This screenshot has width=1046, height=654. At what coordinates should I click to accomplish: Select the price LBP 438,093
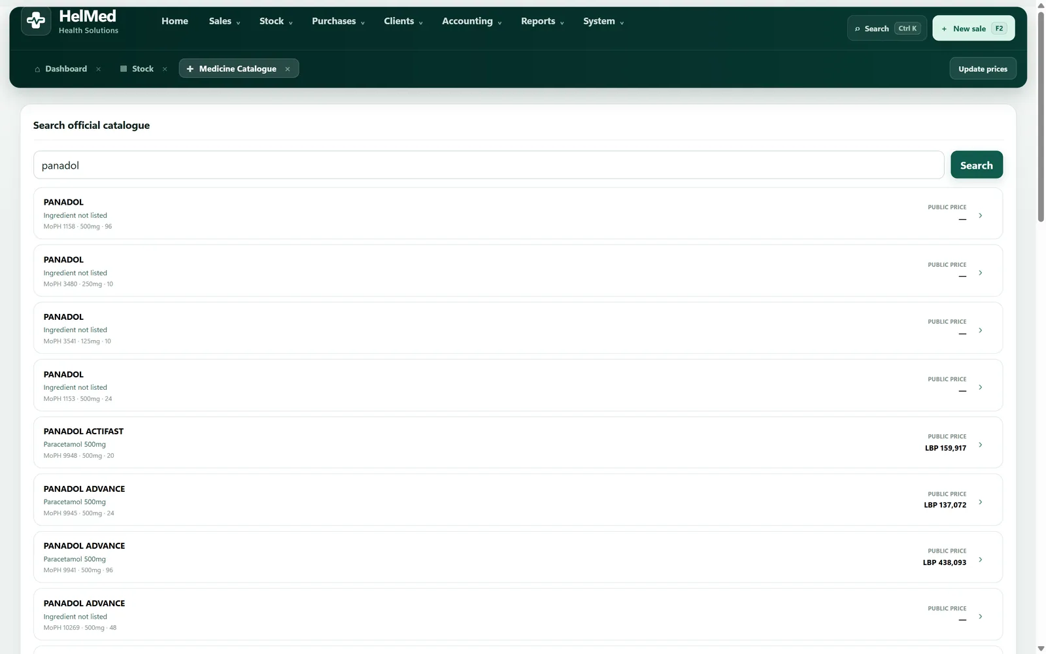tap(945, 562)
